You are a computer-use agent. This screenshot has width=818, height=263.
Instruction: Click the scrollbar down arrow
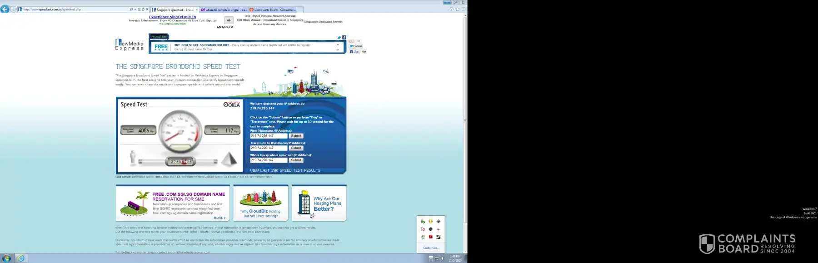point(465,251)
